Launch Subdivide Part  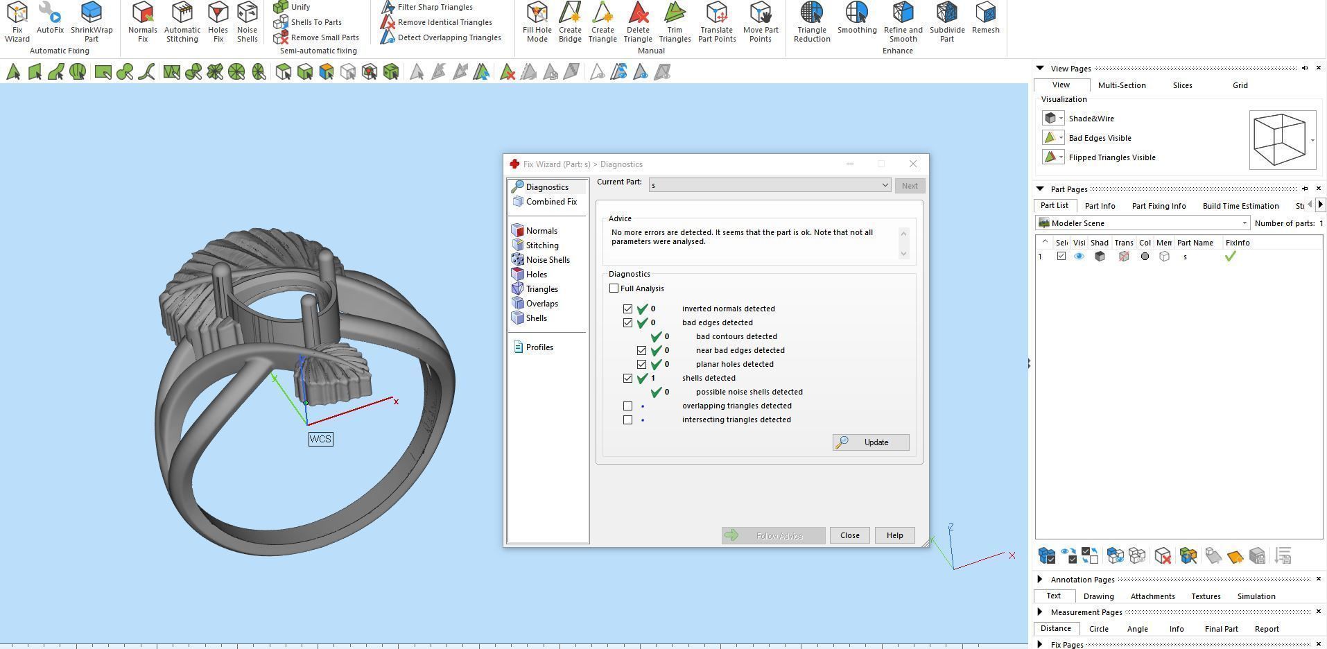tap(947, 21)
